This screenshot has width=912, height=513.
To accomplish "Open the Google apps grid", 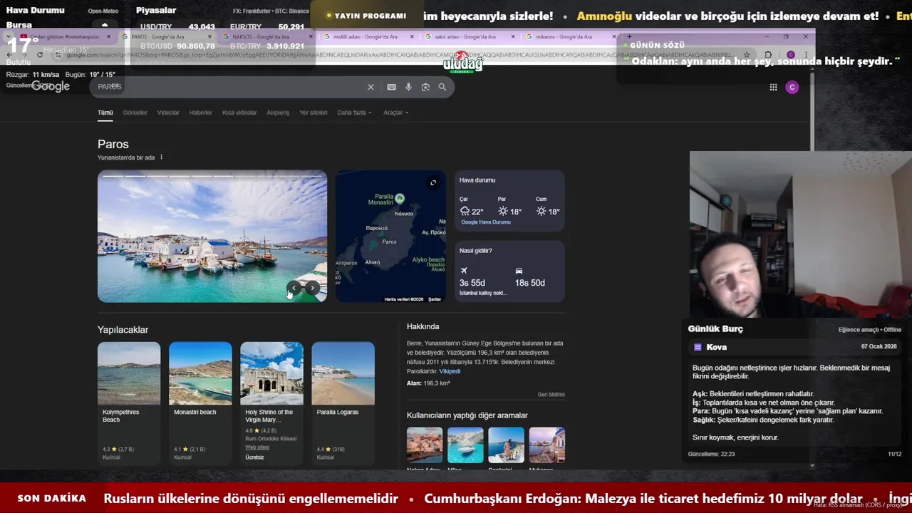I will point(773,87).
